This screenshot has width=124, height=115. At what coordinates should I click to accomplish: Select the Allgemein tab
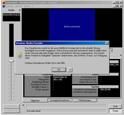35,100
